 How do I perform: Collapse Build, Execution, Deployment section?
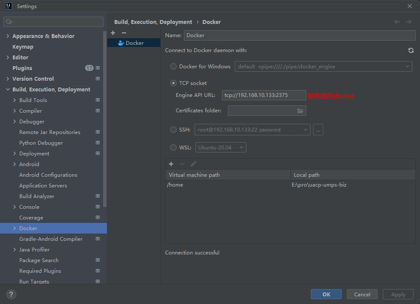click(x=8, y=90)
